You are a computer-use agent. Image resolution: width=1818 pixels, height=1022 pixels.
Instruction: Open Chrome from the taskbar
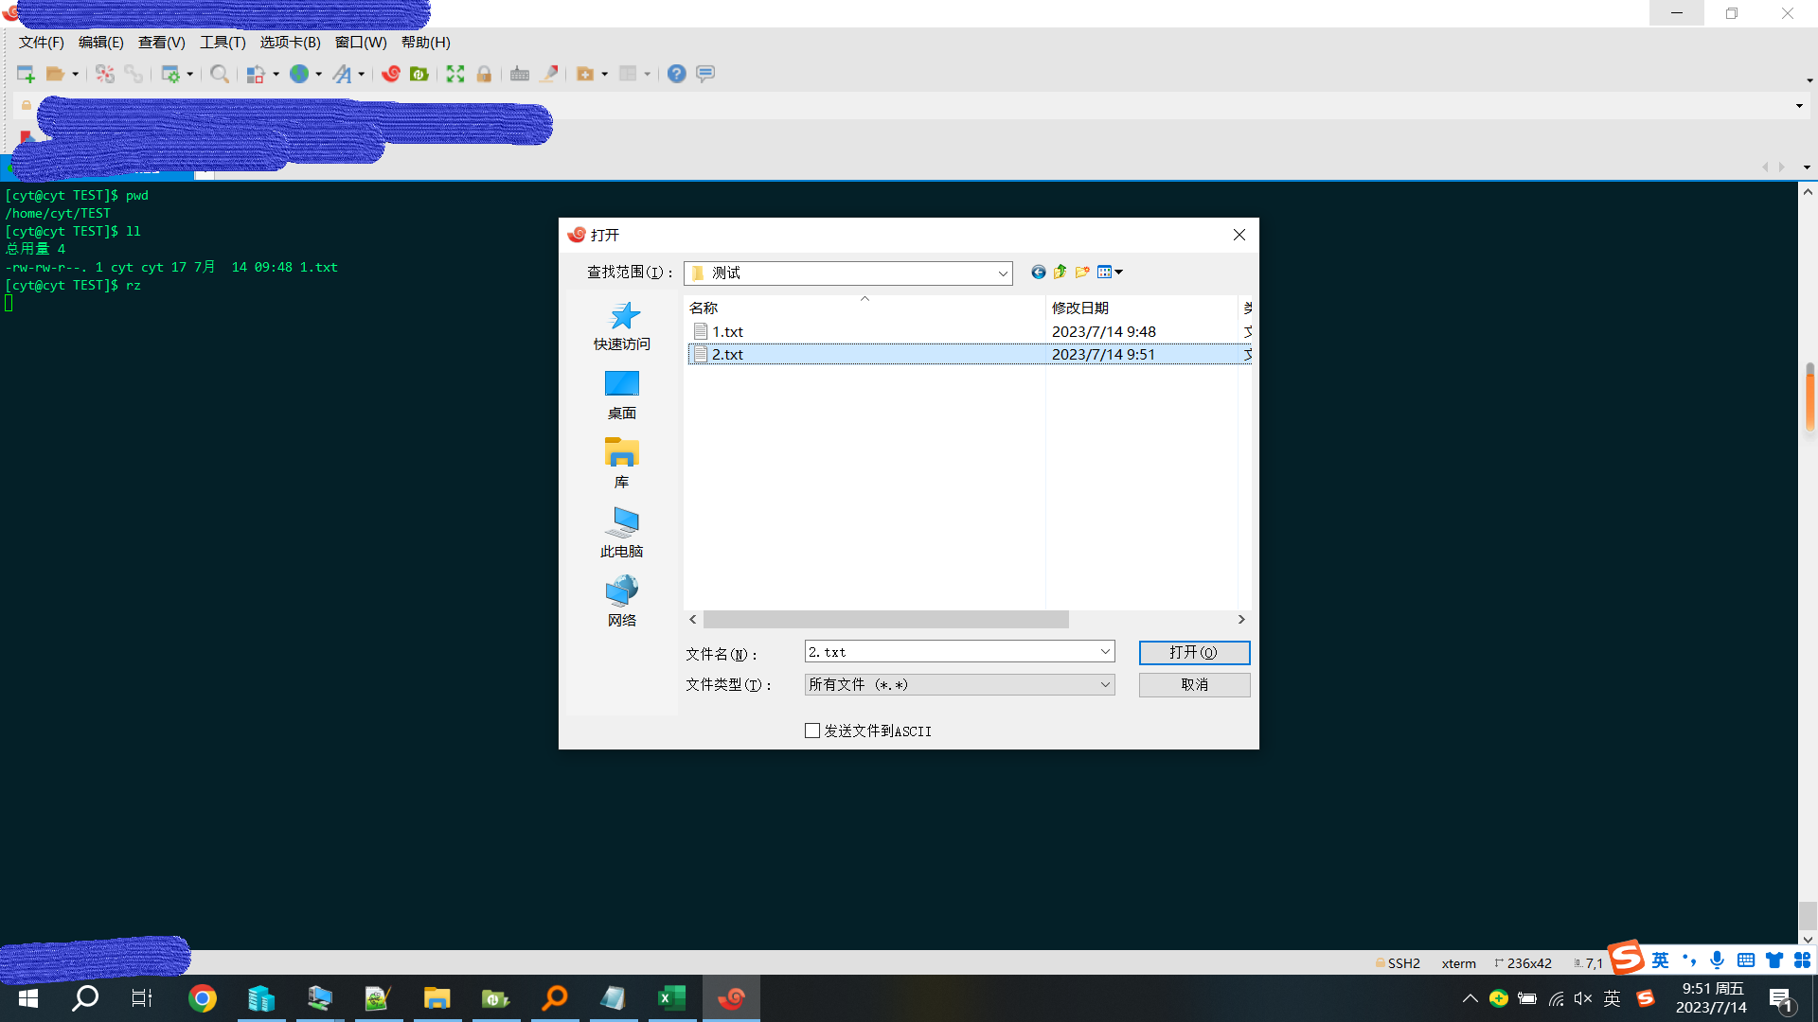pos(203,998)
